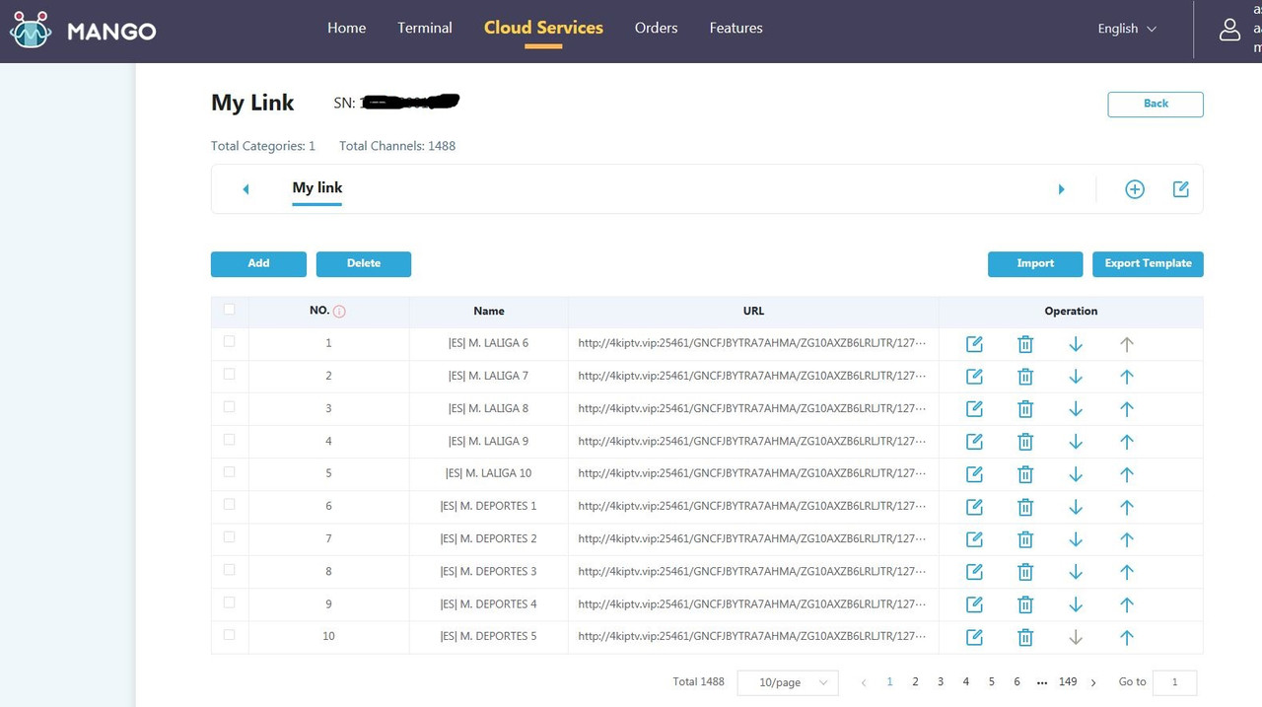Click the Export Template button
Image resolution: width=1262 pixels, height=707 pixels.
1148,263
